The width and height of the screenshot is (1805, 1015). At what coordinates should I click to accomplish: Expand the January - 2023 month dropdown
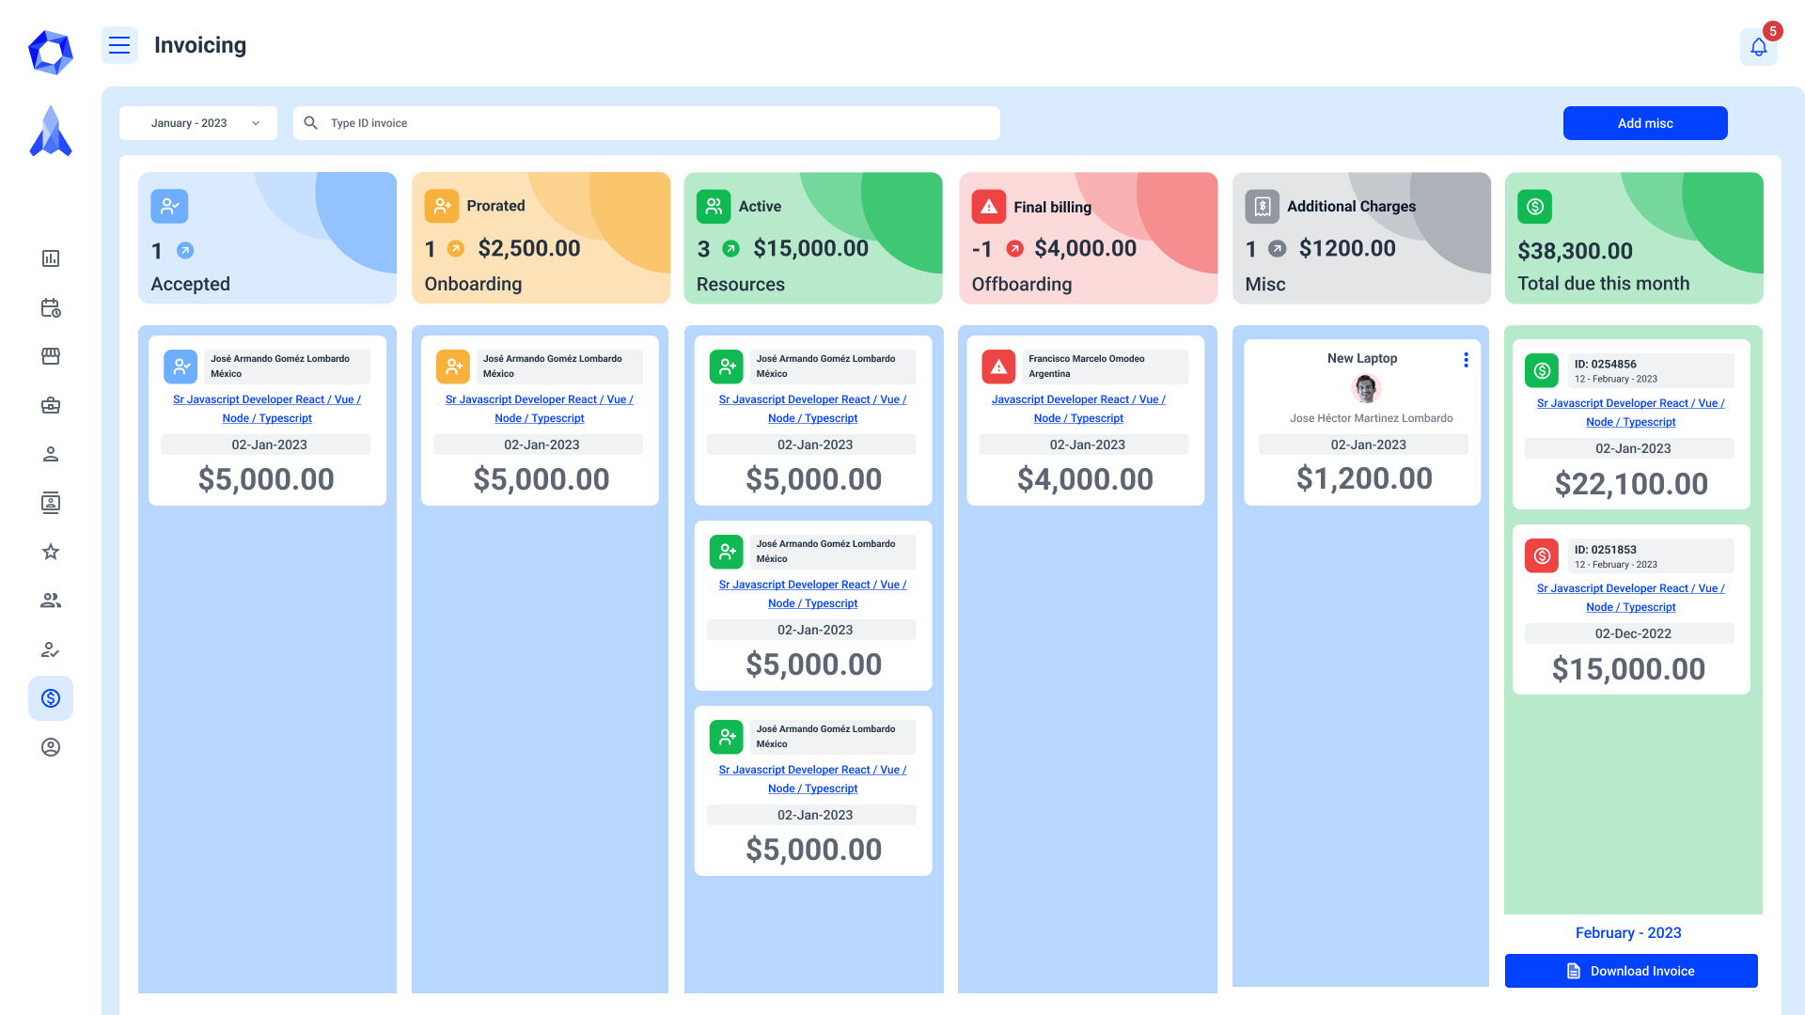pyautogui.click(x=198, y=123)
